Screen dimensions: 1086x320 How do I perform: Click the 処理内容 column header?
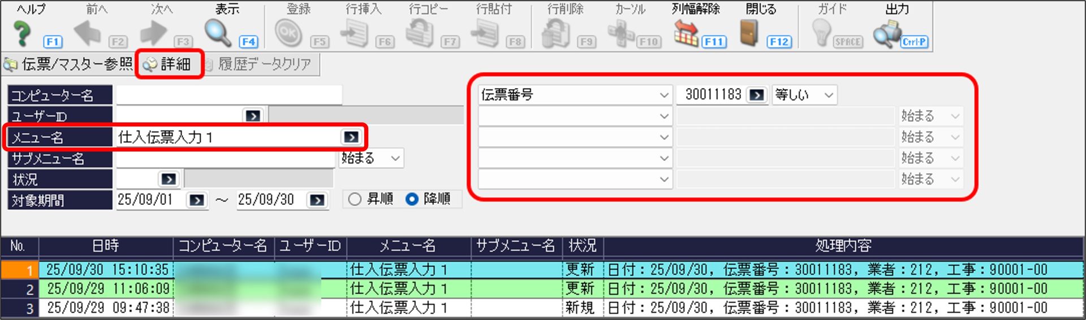click(843, 246)
